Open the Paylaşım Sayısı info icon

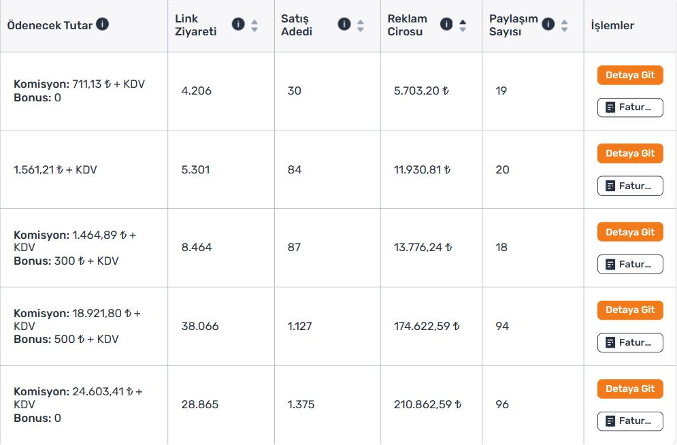click(x=548, y=24)
